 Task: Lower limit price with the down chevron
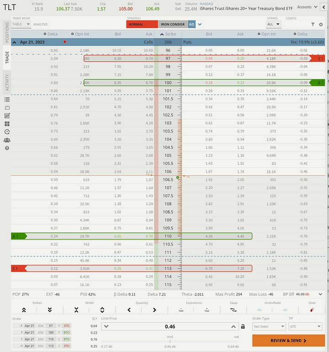106,326
